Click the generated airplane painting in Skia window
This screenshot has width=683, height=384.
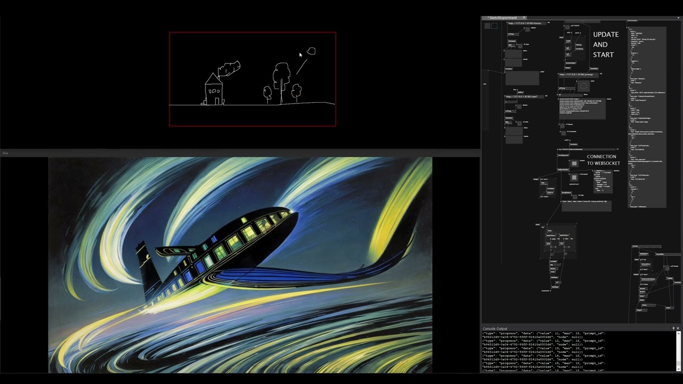tap(240, 265)
